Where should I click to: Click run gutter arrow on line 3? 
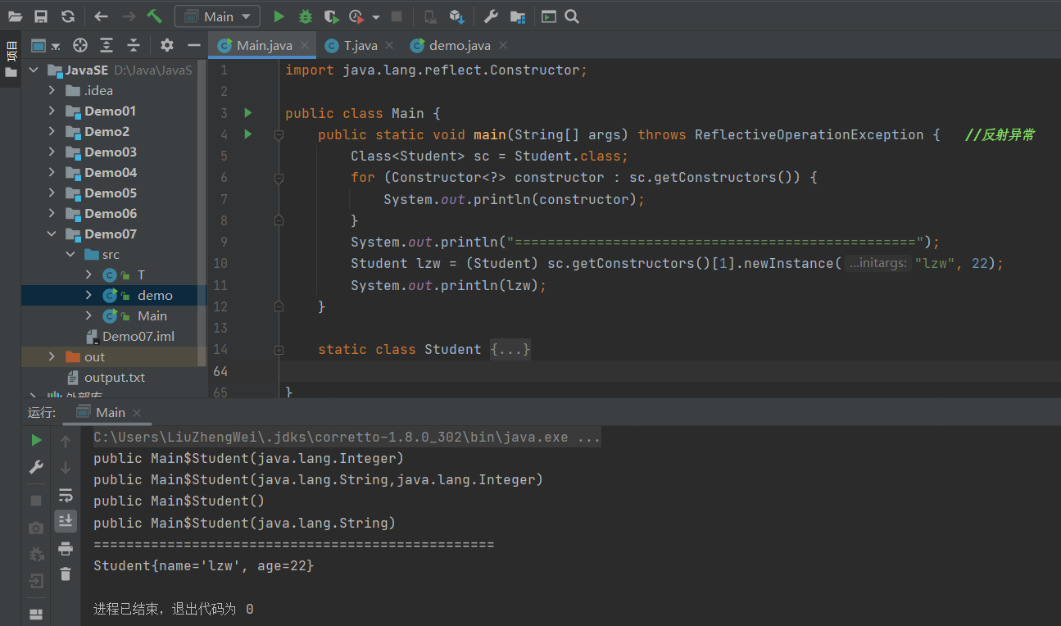pos(248,113)
